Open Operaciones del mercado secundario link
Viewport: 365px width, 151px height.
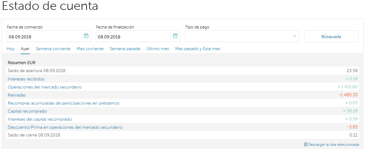pyautogui.click(x=45, y=87)
